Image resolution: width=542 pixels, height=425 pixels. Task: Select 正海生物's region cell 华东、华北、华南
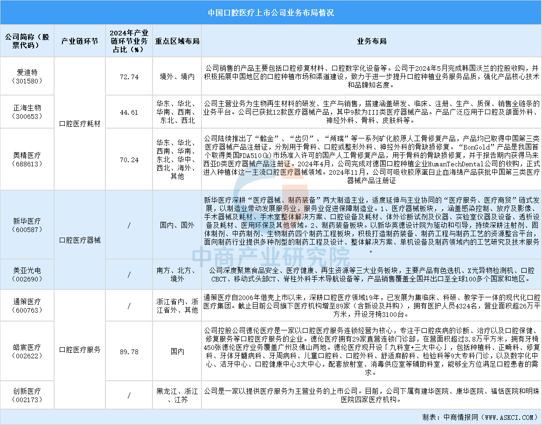tap(177, 112)
